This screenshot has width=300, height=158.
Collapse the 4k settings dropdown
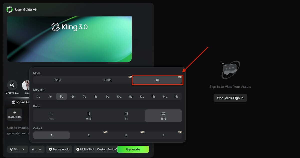37,149
